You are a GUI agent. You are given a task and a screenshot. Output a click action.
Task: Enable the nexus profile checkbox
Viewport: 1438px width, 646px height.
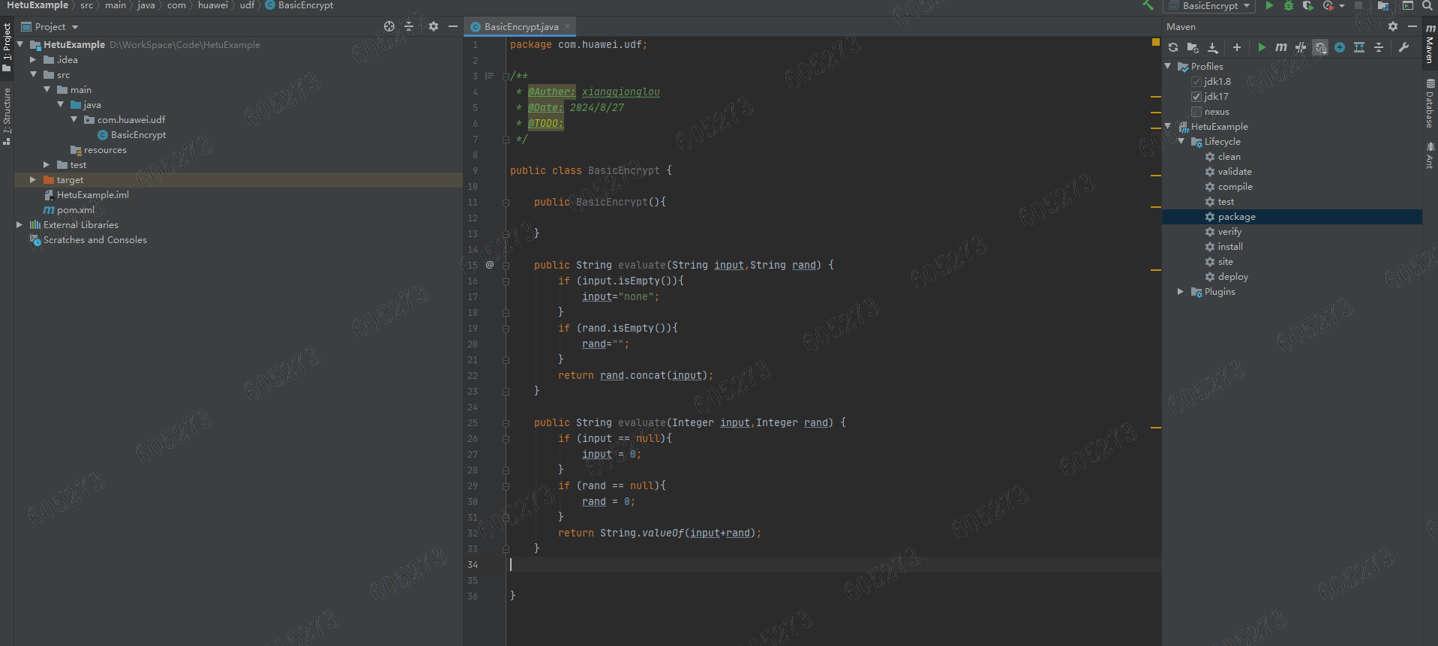tap(1196, 112)
